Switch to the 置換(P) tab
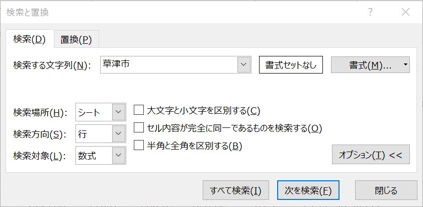 [76, 39]
